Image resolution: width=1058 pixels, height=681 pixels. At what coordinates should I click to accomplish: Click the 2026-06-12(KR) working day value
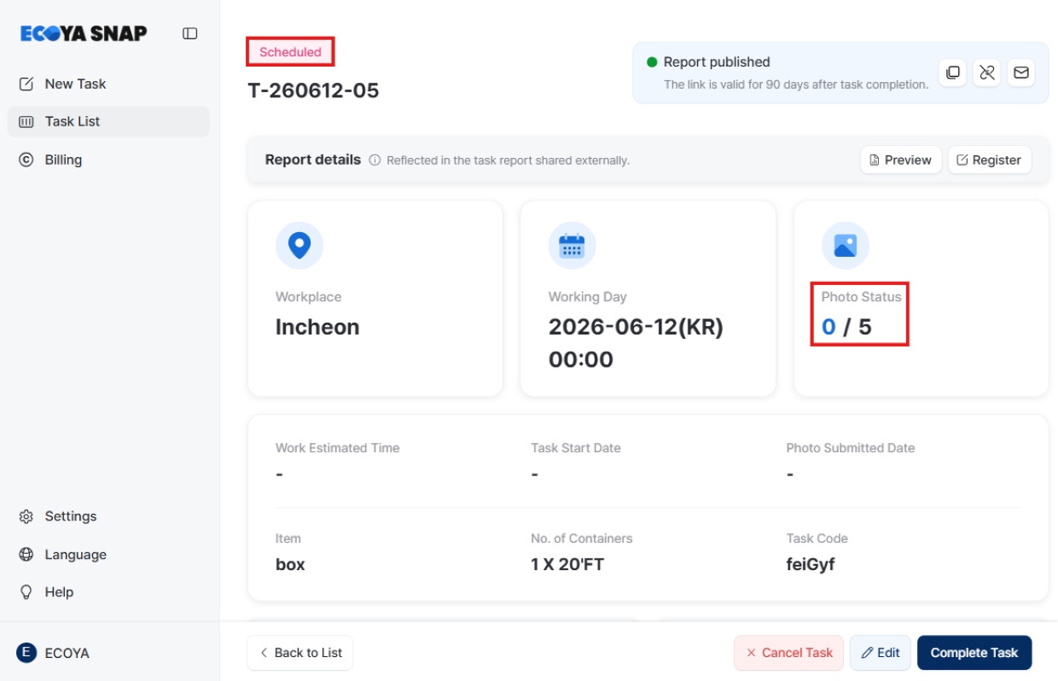636,328
